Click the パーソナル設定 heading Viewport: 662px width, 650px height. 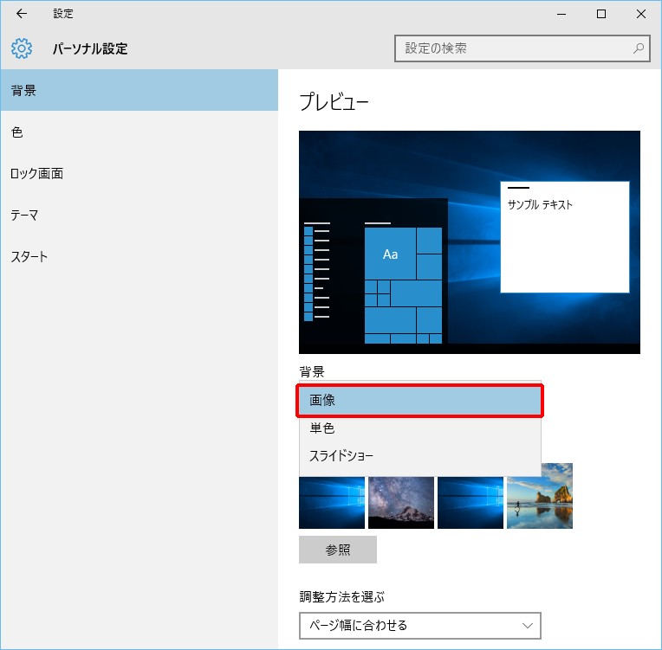[x=89, y=48]
